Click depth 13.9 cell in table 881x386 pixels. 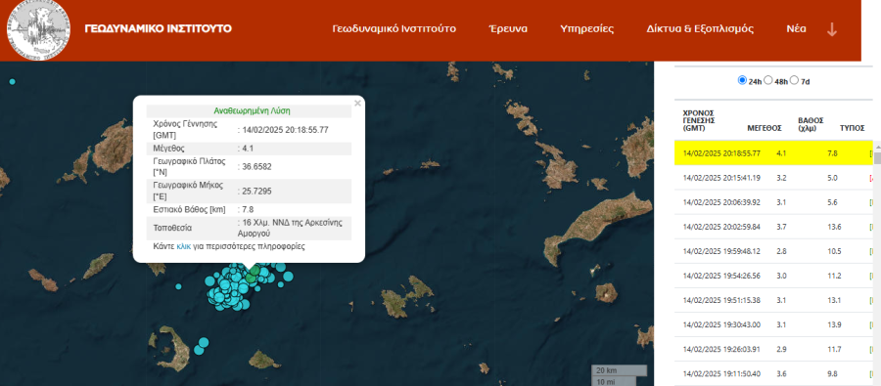click(834, 324)
